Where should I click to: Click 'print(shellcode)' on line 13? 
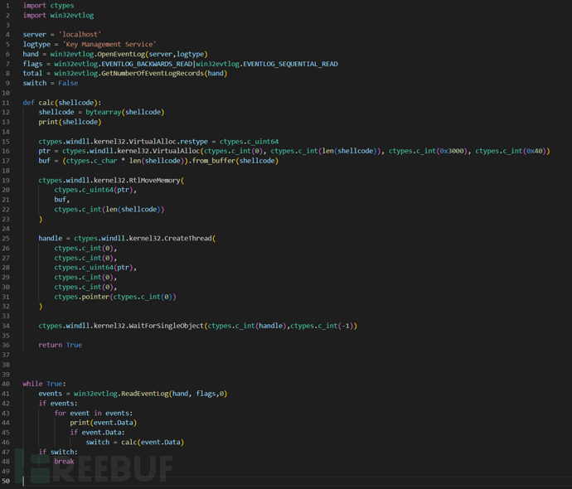click(x=70, y=122)
